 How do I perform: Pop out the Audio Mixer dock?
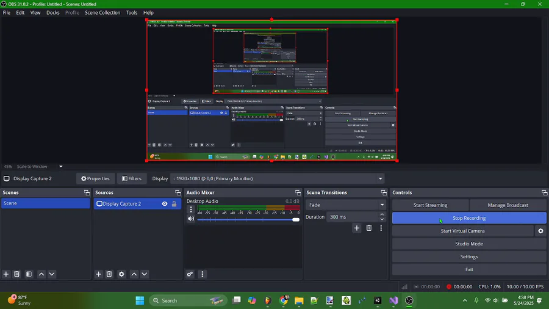click(298, 192)
